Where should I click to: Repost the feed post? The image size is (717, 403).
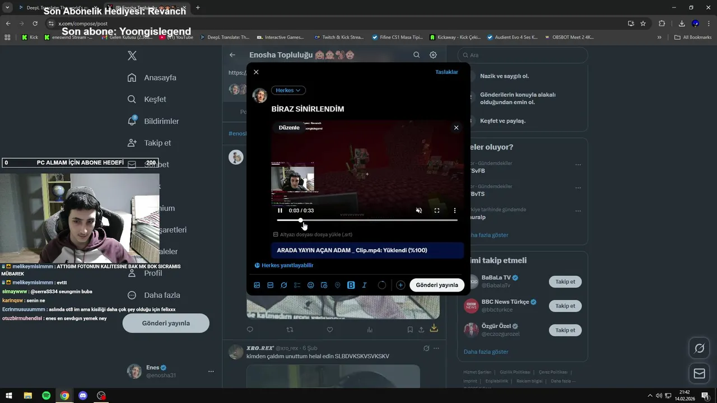pyautogui.click(x=290, y=330)
